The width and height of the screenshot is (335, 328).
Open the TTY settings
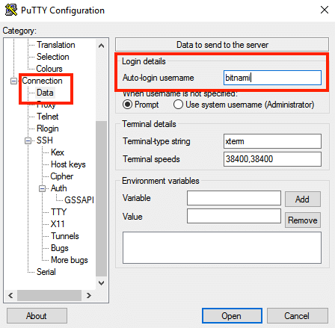click(58, 212)
